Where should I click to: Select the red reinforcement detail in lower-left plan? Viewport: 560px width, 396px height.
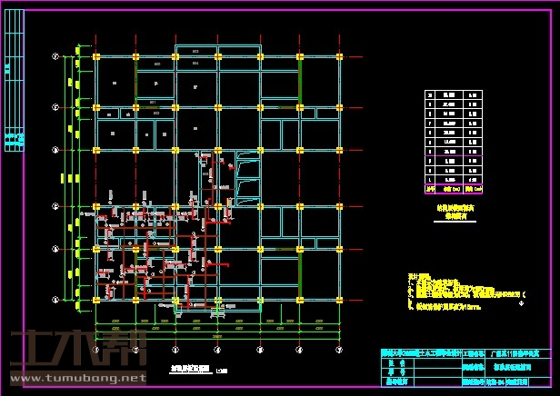145,263
